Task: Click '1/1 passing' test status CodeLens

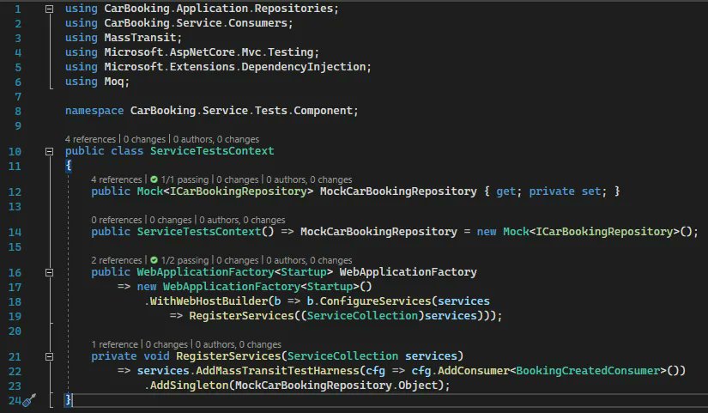Action: click(185, 179)
